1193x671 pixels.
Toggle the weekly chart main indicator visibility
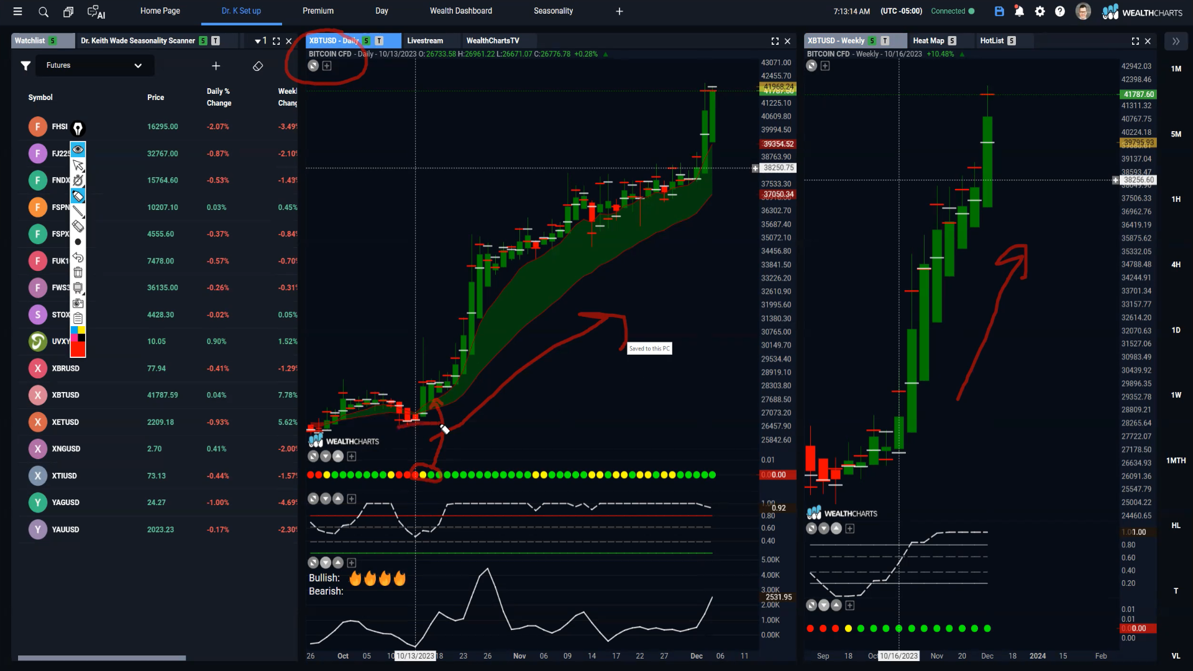pos(811,66)
